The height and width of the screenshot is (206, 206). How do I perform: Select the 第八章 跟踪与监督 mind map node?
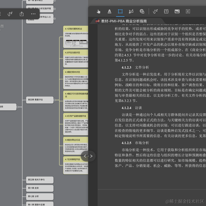click(40, 204)
